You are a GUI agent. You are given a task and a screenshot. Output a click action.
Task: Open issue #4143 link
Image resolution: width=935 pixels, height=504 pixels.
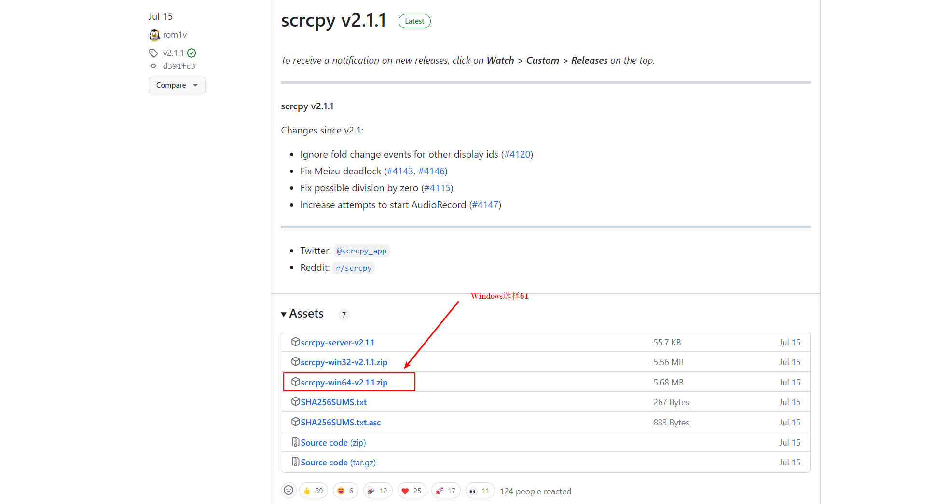400,171
